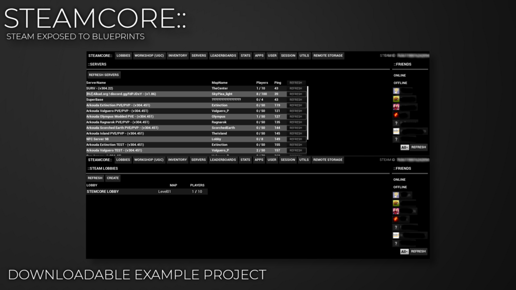Open Remote Storage tab in upper Servers panel
The width and height of the screenshot is (516, 290).
coord(328,55)
